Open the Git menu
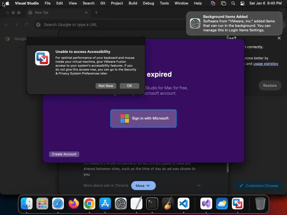Image resolution: width=287 pixels, height=215 pixels. [103, 3]
